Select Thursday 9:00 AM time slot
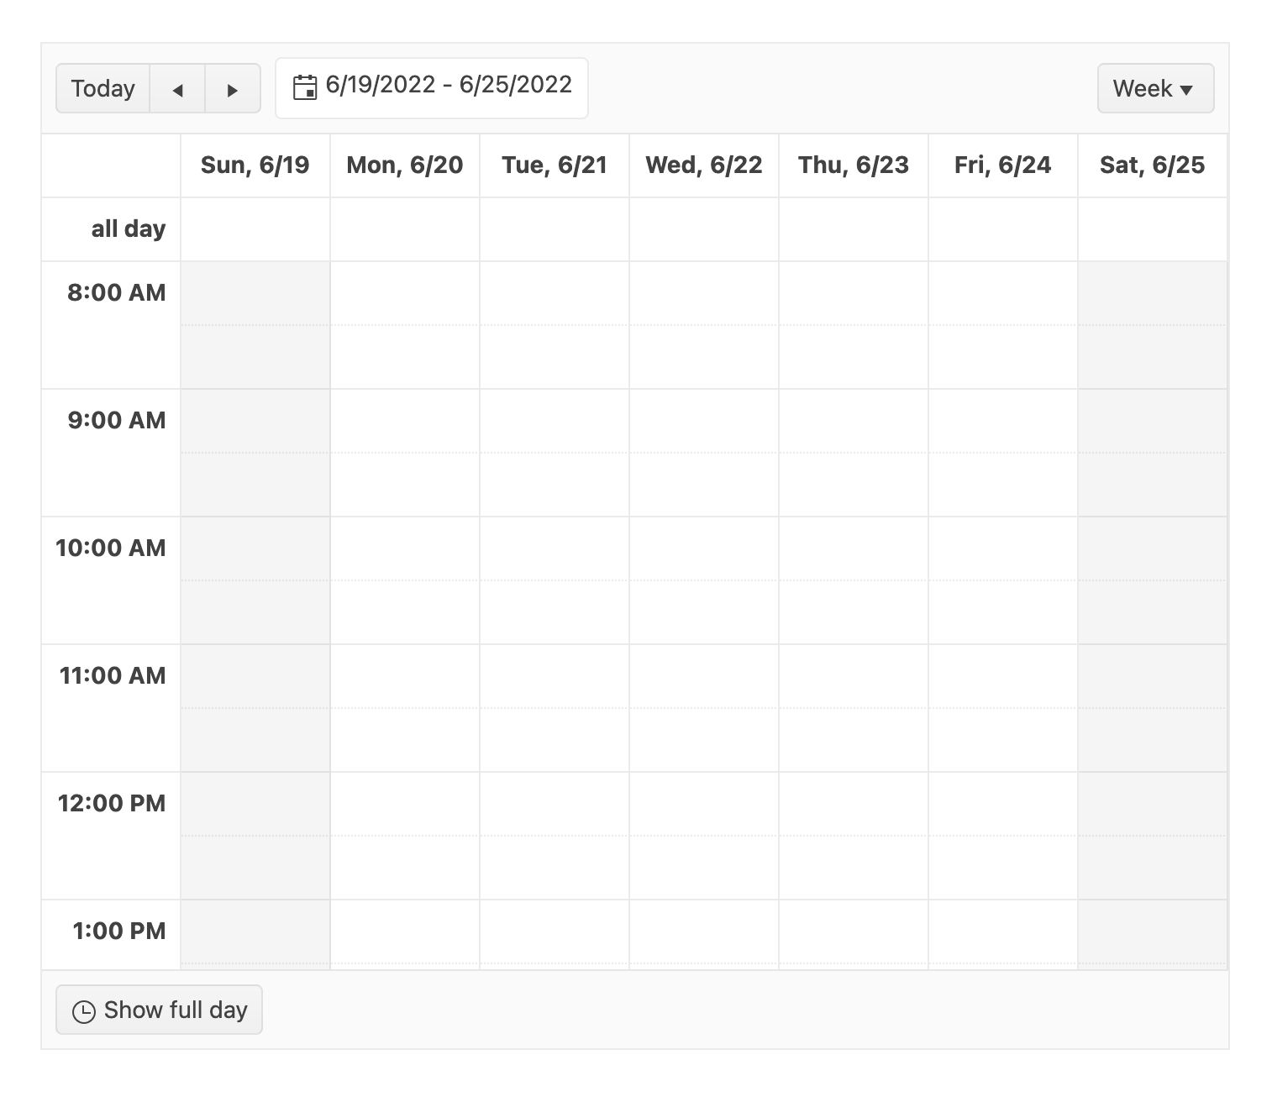The height and width of the screenshot is (1102, 1272). pos(854,421)
